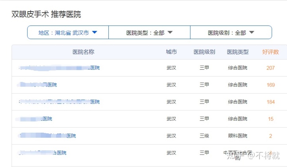Expand the 医院类型 filter dropdown
Screen dimensions: 287x167
pyautogui.click(x=149, y=33)
